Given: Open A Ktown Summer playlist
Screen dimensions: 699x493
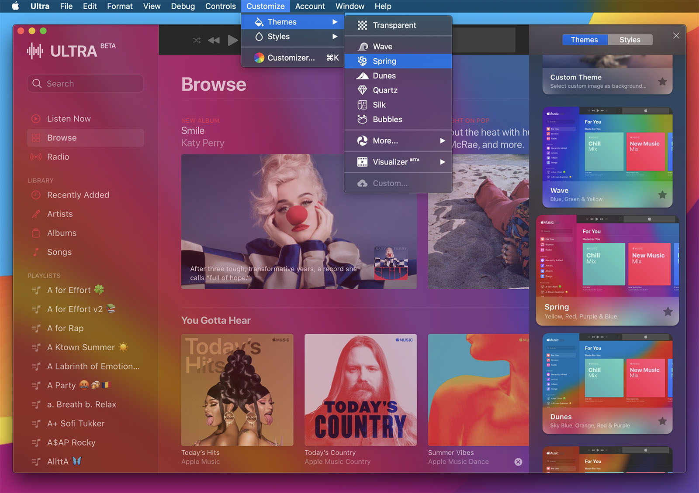Looking at the screenshot, I should (86, 347).
